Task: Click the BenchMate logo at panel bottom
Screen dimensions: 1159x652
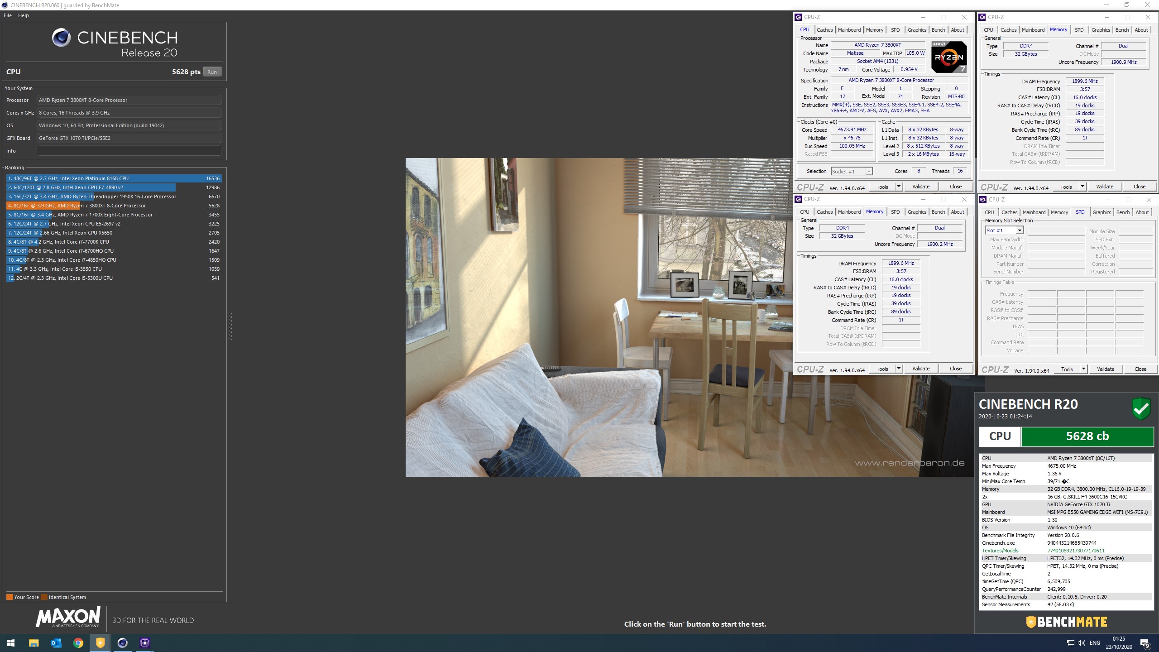Action: tap(1066, 622)
